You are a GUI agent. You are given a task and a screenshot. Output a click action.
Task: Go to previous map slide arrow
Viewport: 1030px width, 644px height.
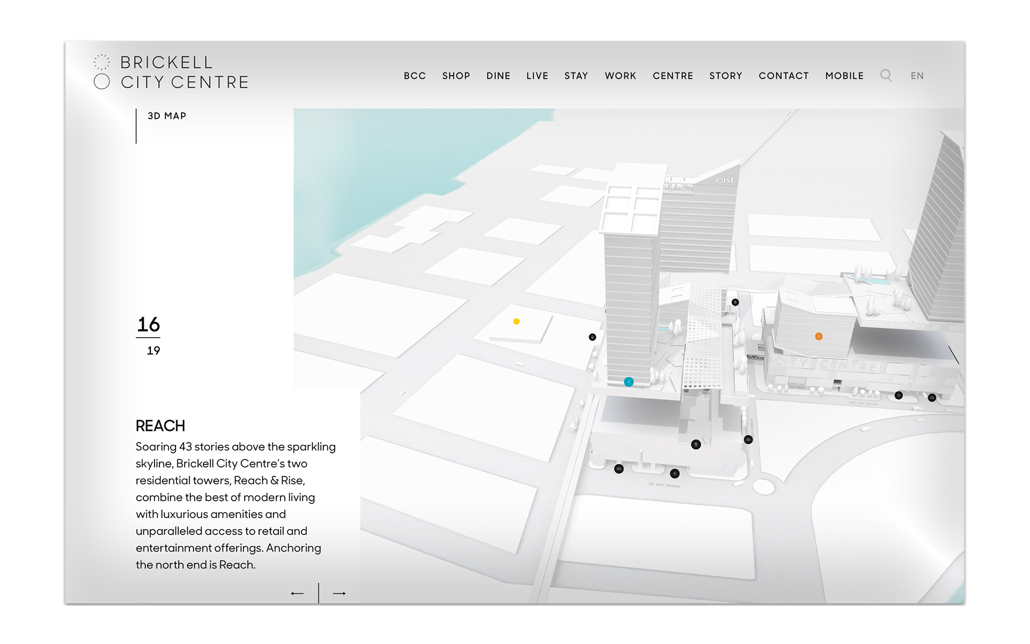point(297,593)
